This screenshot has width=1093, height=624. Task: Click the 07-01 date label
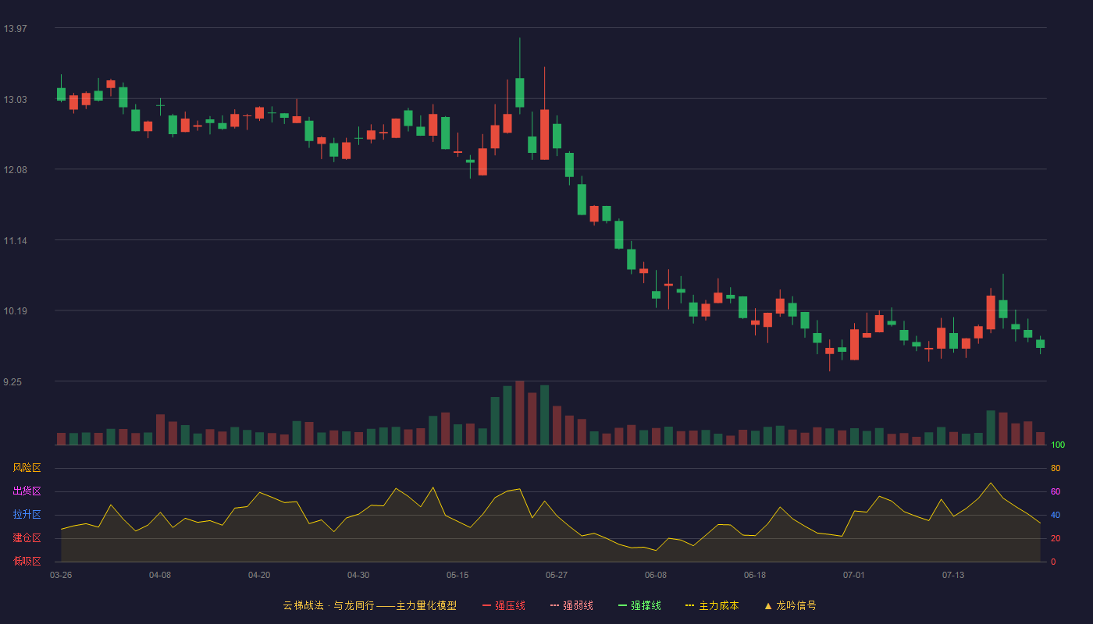point(854,575)
